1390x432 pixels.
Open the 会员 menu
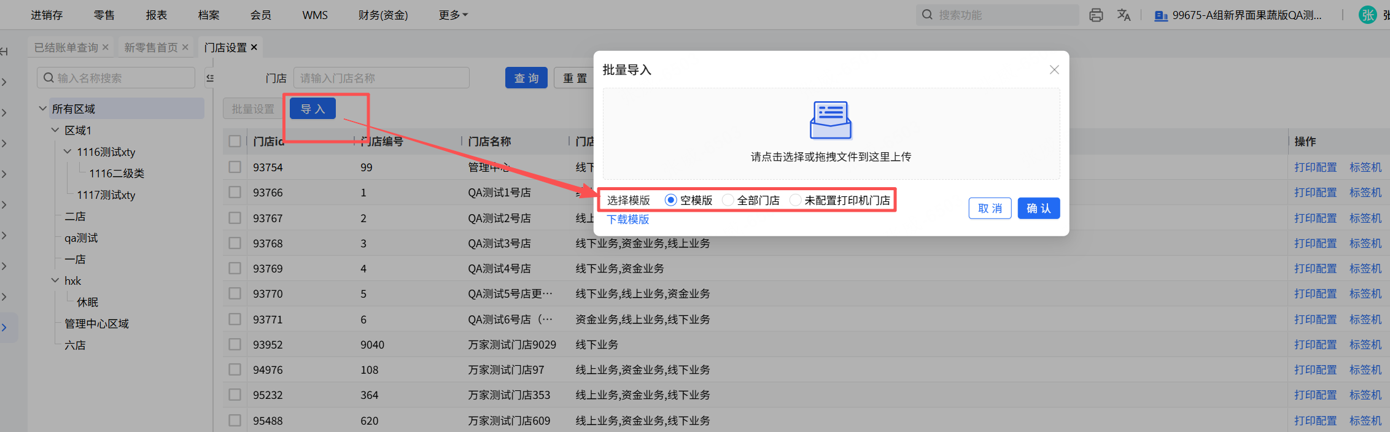[x=260, y=15]
